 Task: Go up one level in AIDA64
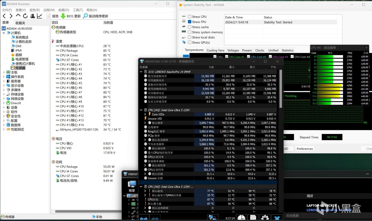pyautogui.click(x=18, y=16)
